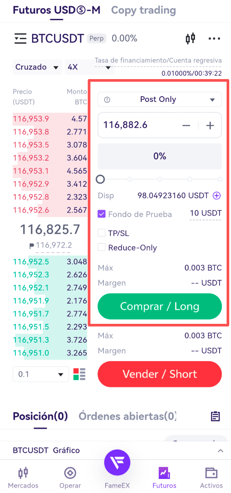Open the Cruzado margin mode dropdown
This screenshot has width=231, height=493.
[x=37, y=67]
